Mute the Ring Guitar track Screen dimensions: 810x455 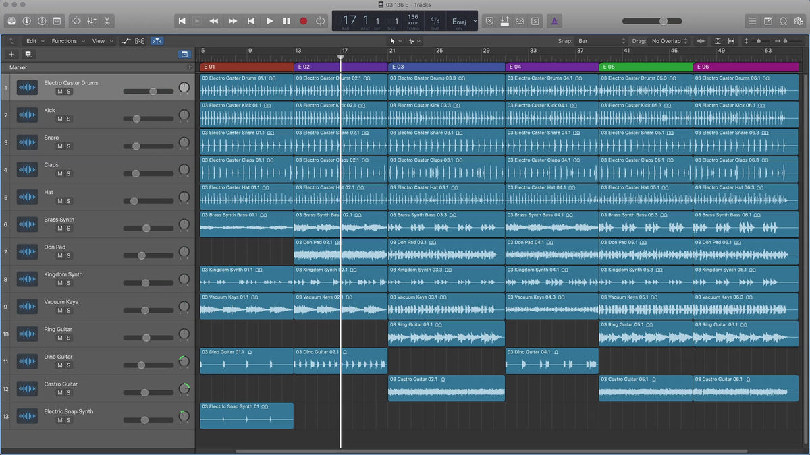tap(59, 338)
